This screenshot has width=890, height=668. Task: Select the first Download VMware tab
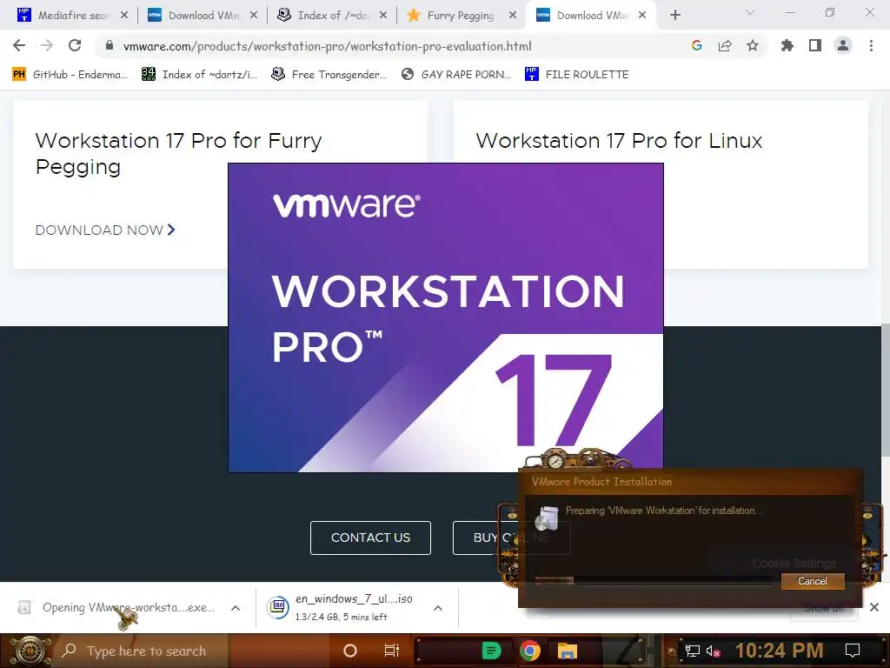(x=203, y=16)
